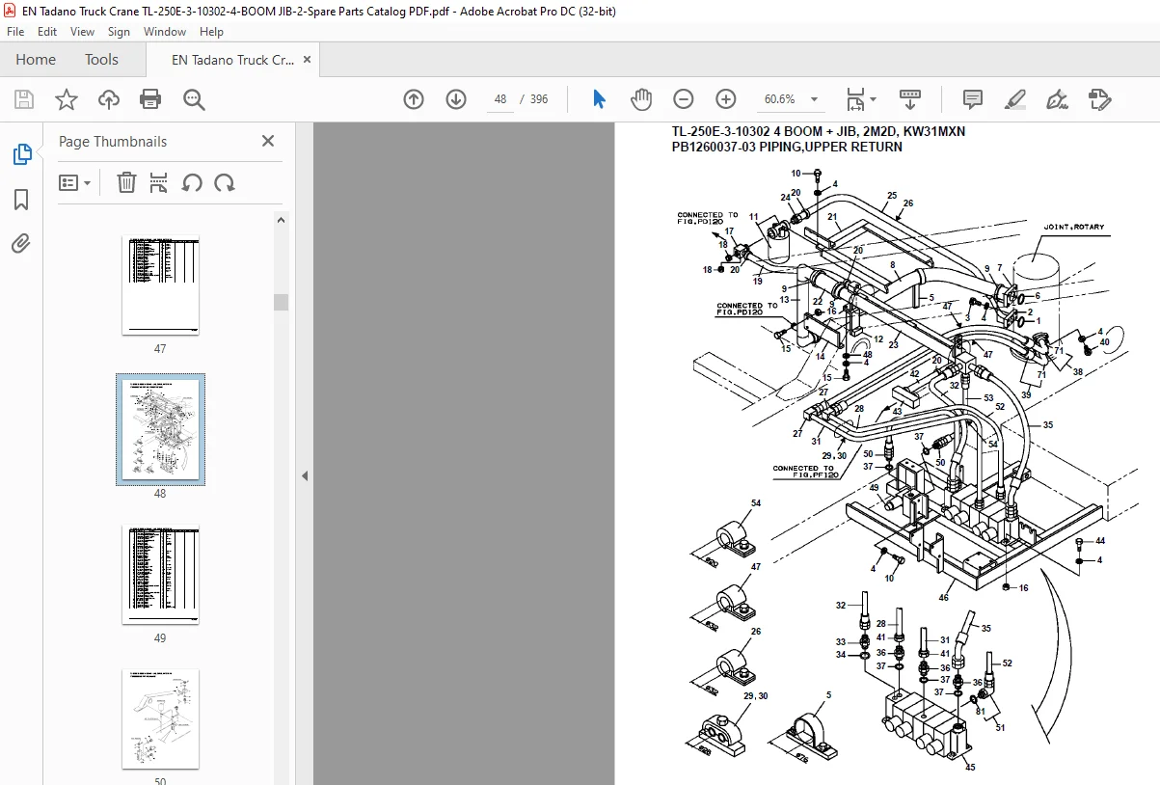Click the TL-250E-3-10302 4 BOOM + JIB title
The image size is (1160, 785).
pos(818,132)
